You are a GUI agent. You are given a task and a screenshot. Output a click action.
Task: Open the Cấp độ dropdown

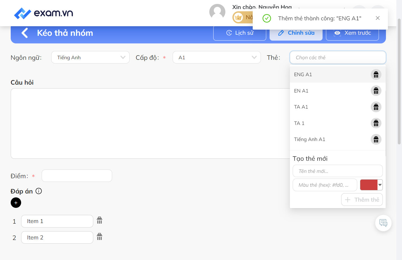tap(217, 57)
